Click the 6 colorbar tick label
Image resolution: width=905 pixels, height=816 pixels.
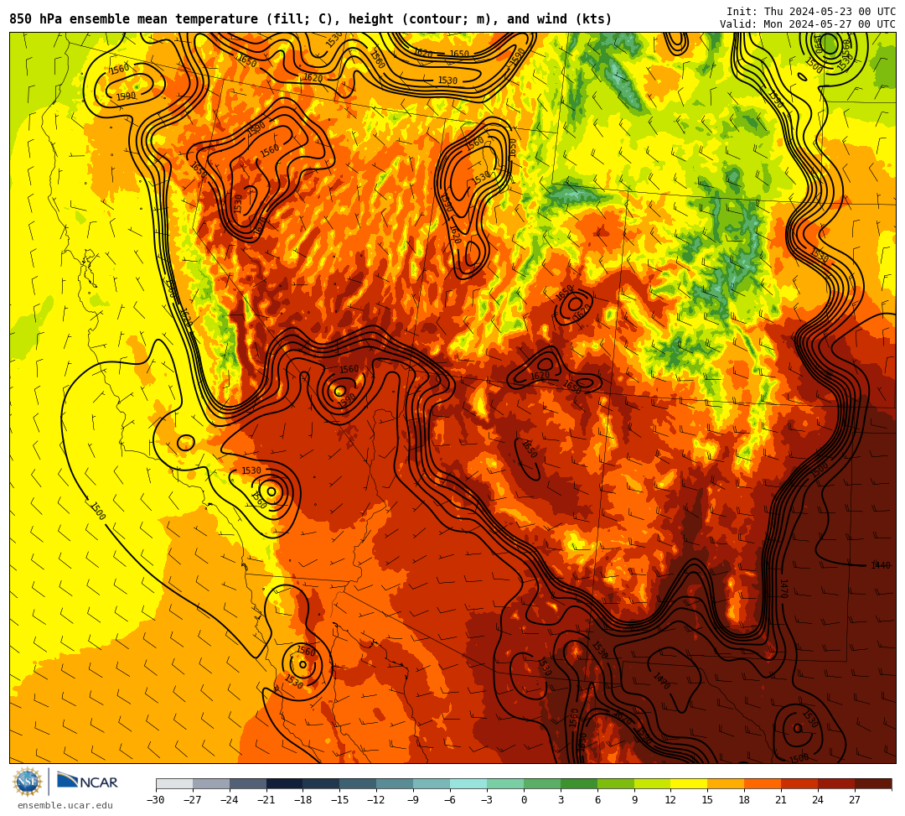[597, 800]
